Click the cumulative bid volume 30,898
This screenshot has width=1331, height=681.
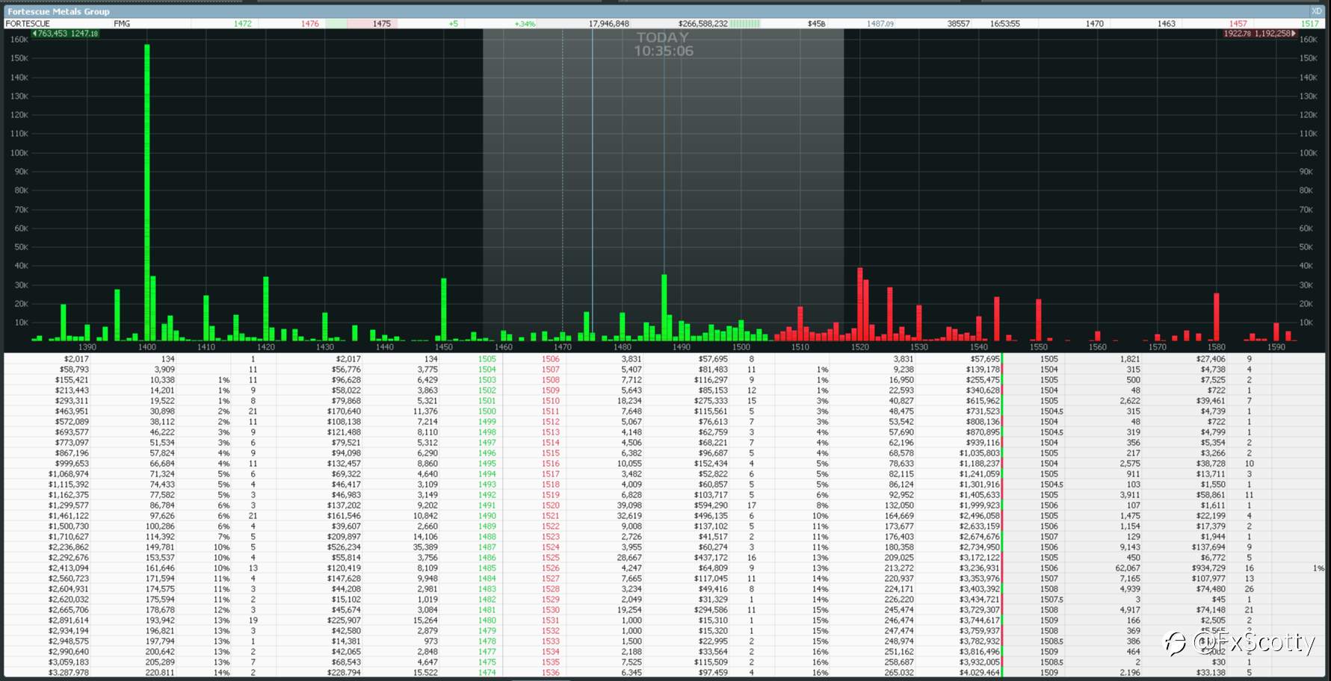[162, 411]
